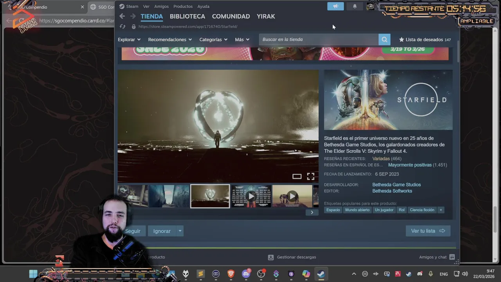The image size is (501, 282).
Task: Select the Ciencia ficción tag
Action: click(x=422, y=210)
